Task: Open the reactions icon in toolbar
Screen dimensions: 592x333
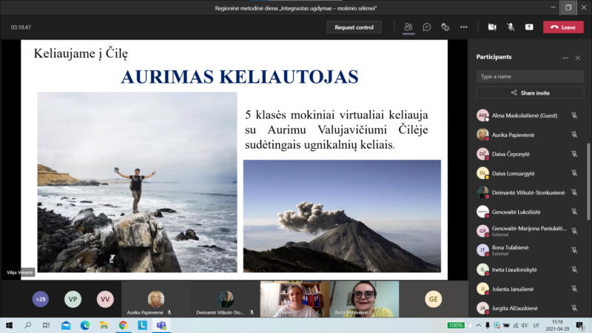Action: coord(445,27)
